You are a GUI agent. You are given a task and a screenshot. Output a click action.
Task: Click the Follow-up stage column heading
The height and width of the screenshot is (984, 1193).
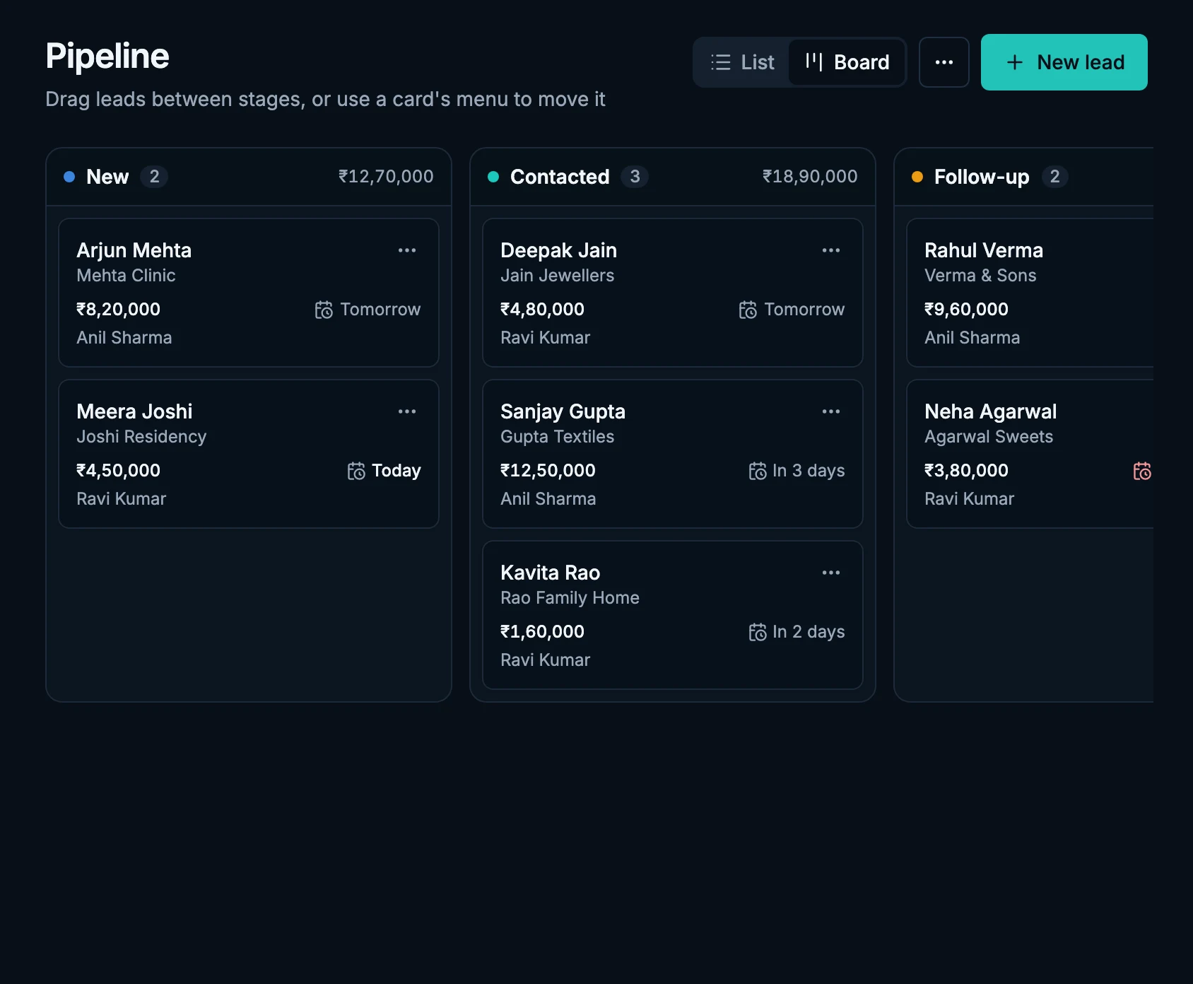(982, 177)
